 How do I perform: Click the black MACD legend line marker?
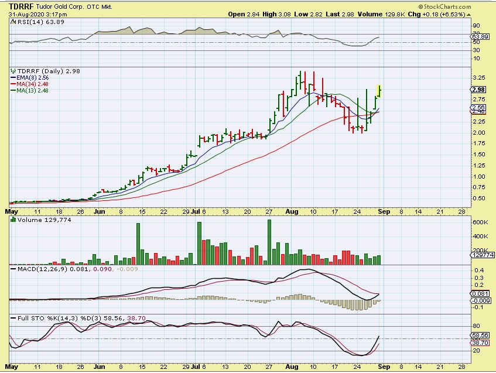click(x=13, y=269)
